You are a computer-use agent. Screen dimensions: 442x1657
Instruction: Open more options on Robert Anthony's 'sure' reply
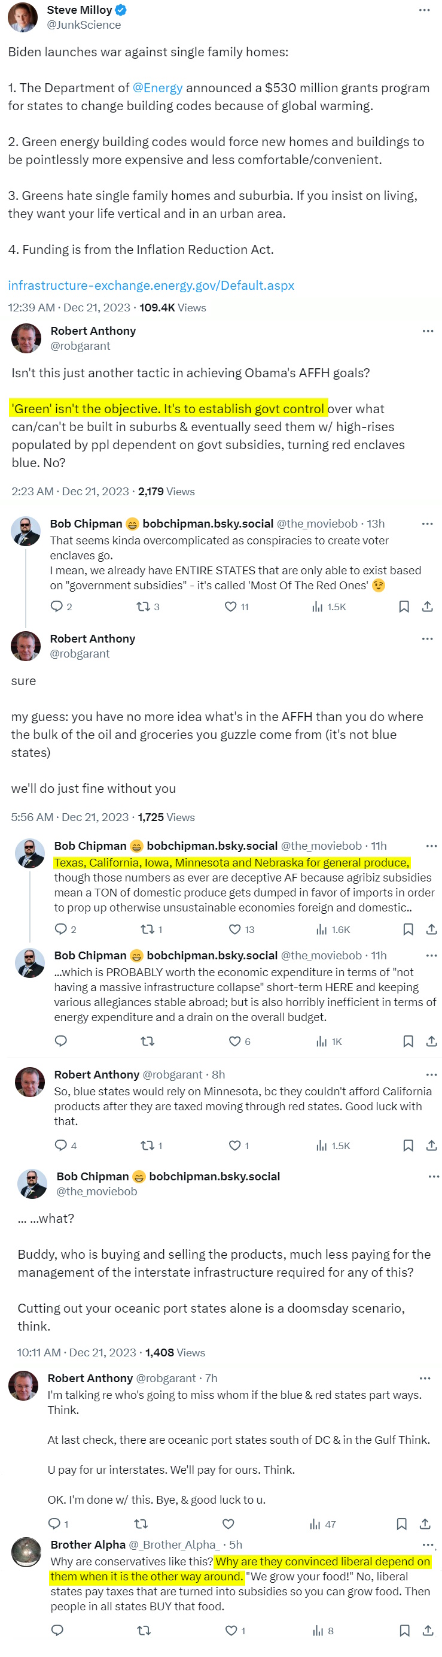(428, 639)
